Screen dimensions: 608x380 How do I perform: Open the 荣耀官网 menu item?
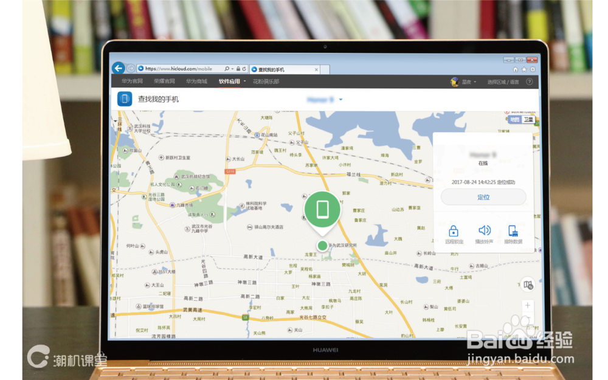164,81
